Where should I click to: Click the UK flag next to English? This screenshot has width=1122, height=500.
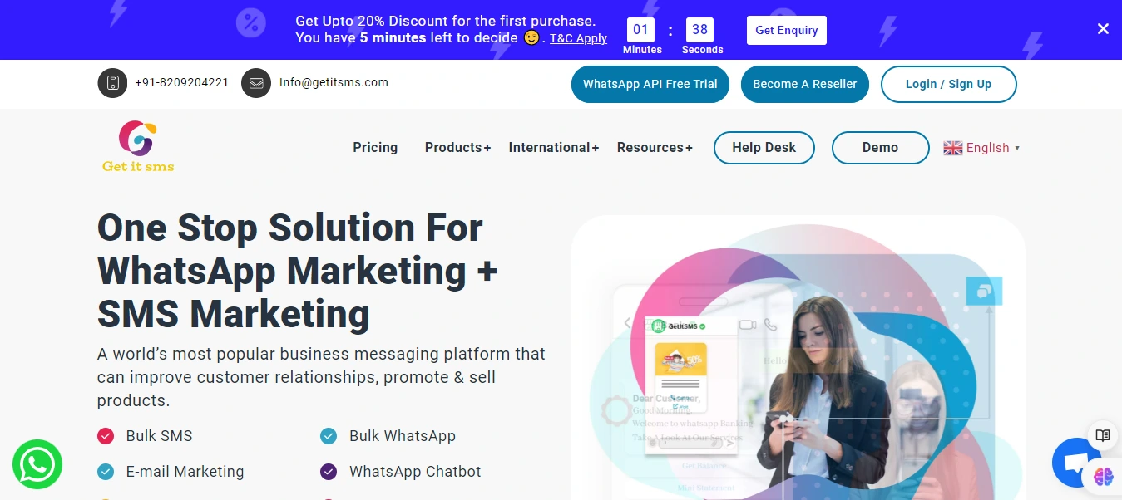pyautogui.click(x=953, y=147)
